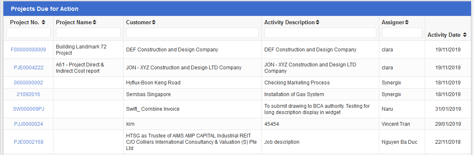Open project F00000000009
The image size is (474, 155).
click(28, 50)
